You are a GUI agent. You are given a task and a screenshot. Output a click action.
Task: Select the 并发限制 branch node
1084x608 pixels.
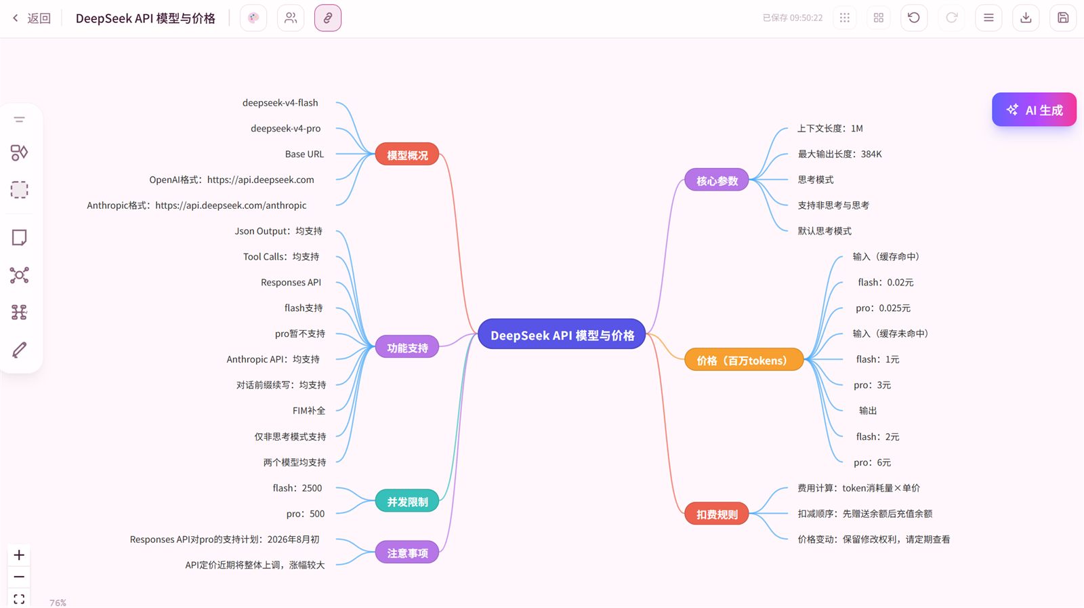coord(407,502)
